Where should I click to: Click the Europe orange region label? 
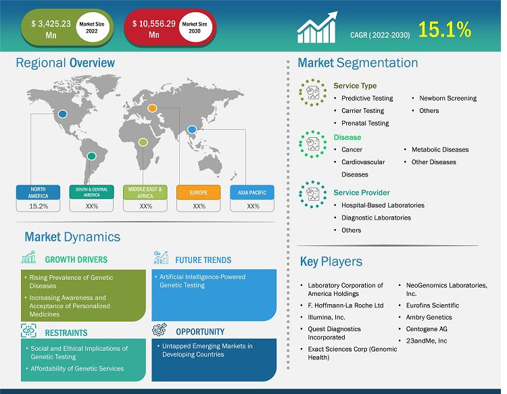(x=199, y=193)
